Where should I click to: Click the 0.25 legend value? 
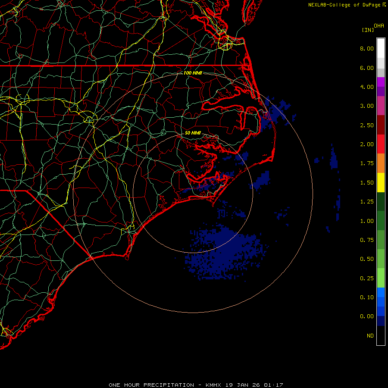367,278
